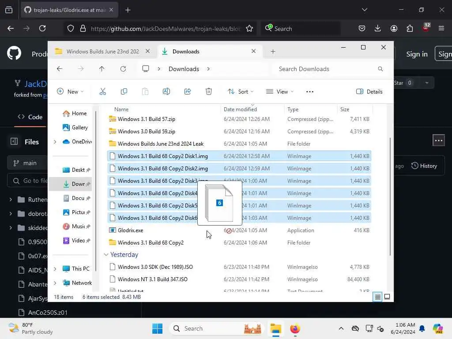
Task: Click the Copy icon in Explorer toolbar
Action: (x=124, y=92)
